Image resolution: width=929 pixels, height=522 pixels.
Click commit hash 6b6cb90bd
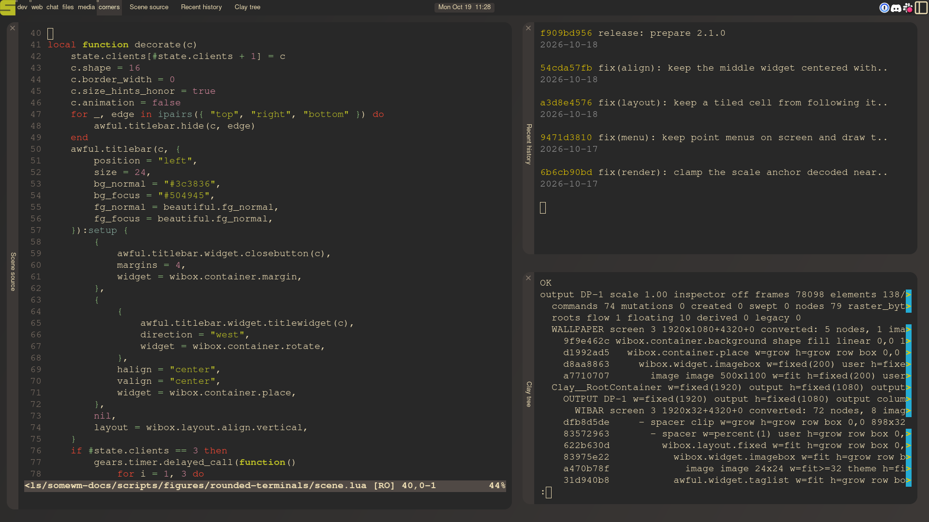click(566, 173)
